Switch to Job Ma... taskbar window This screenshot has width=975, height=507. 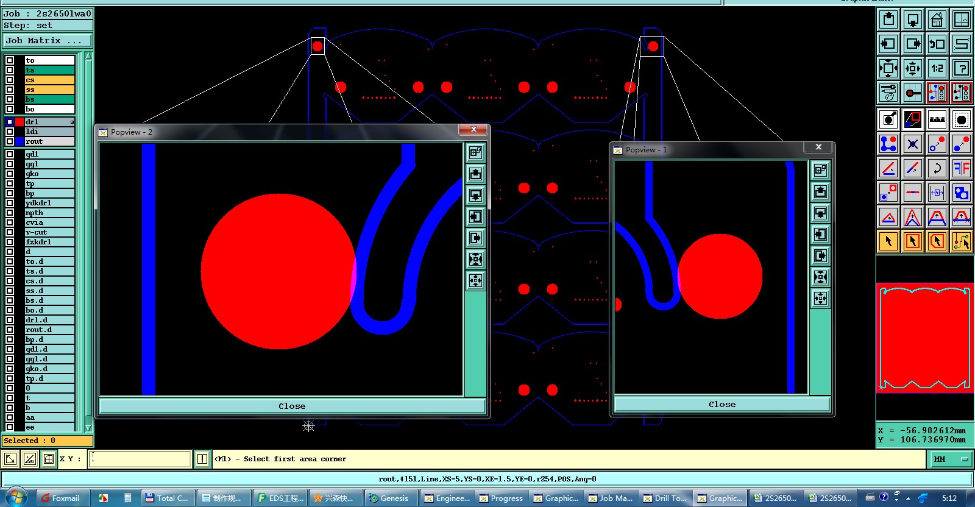click(x=610, y=498)
